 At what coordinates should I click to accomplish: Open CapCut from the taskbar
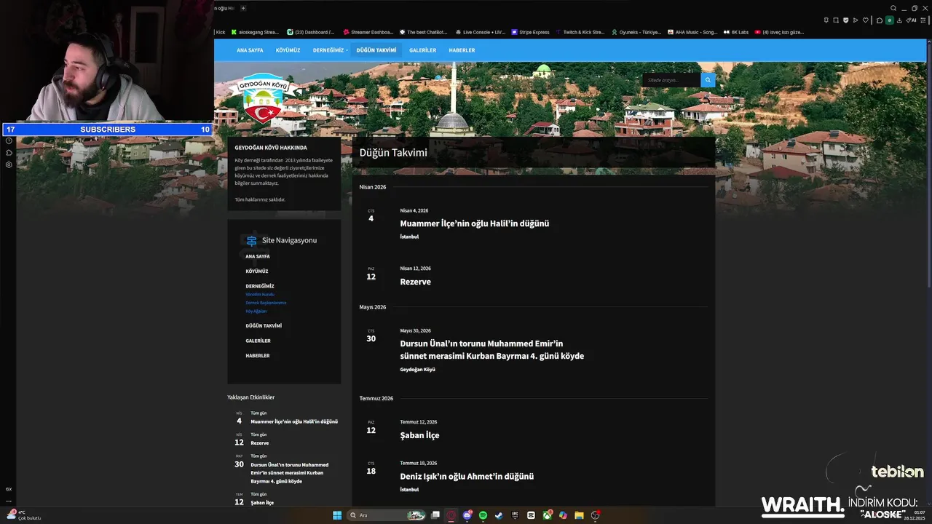click(531, 515)
